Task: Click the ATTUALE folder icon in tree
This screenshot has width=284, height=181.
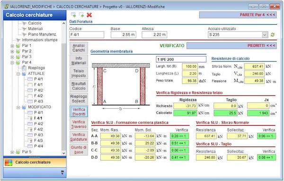Action: point(24,74)
